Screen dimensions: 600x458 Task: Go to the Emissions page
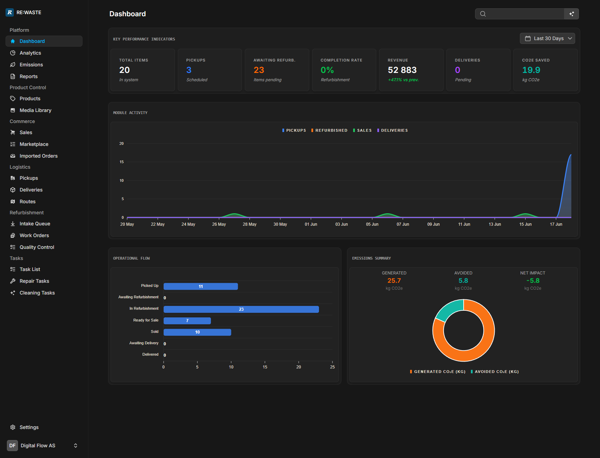tap(44, 65)
